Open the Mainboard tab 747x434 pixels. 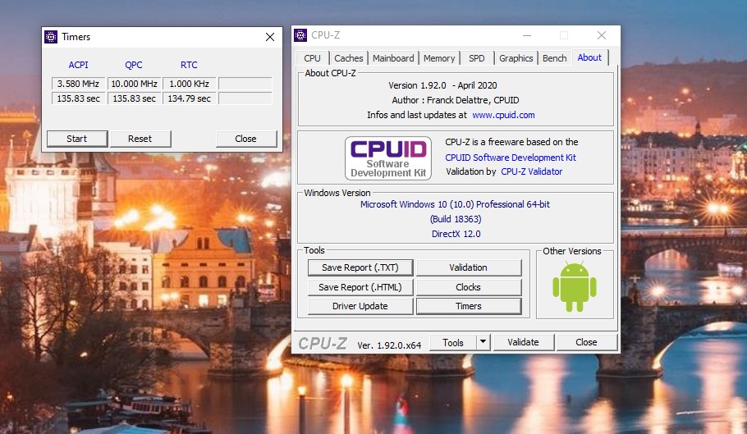point(393,58)
